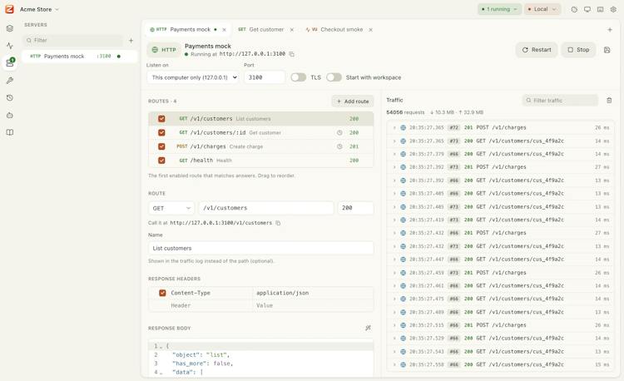Click the Add route button
Image resolution: width=624 pixels, height=381 pixels.
tap(353, 101)
